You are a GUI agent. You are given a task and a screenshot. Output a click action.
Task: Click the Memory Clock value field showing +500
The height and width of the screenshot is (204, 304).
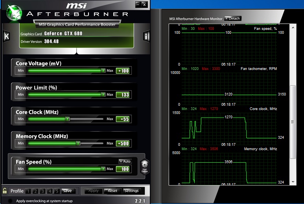click(x=123, y=143)
